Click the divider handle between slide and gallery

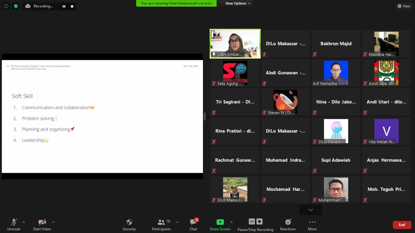click(x=205, y=117)
